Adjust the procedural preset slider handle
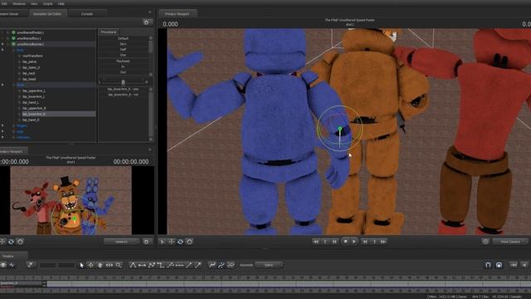The width and height of the screenshot is (531, 299). pos(124,82)
